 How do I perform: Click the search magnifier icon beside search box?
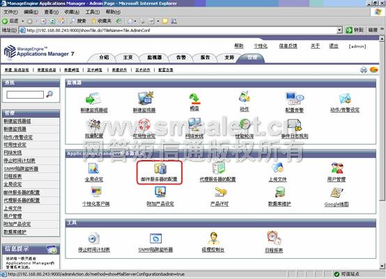pyautogui.click(x=49, y=94)
